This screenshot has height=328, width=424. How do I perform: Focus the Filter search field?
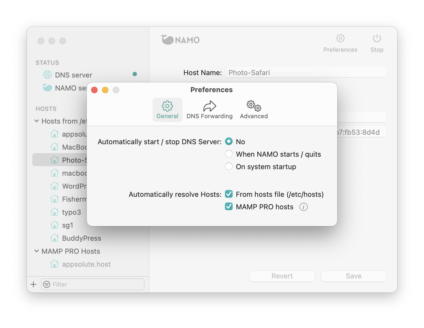(93, 284)
